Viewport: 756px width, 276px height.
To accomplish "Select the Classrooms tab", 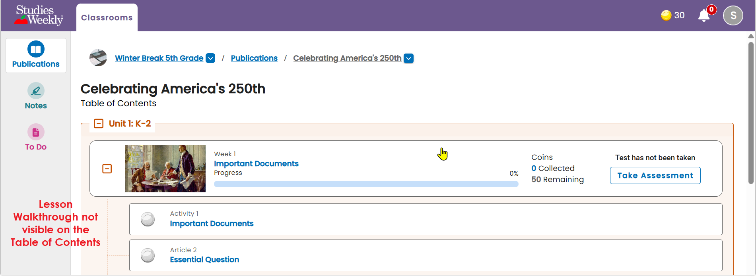I will pos(107,17).
